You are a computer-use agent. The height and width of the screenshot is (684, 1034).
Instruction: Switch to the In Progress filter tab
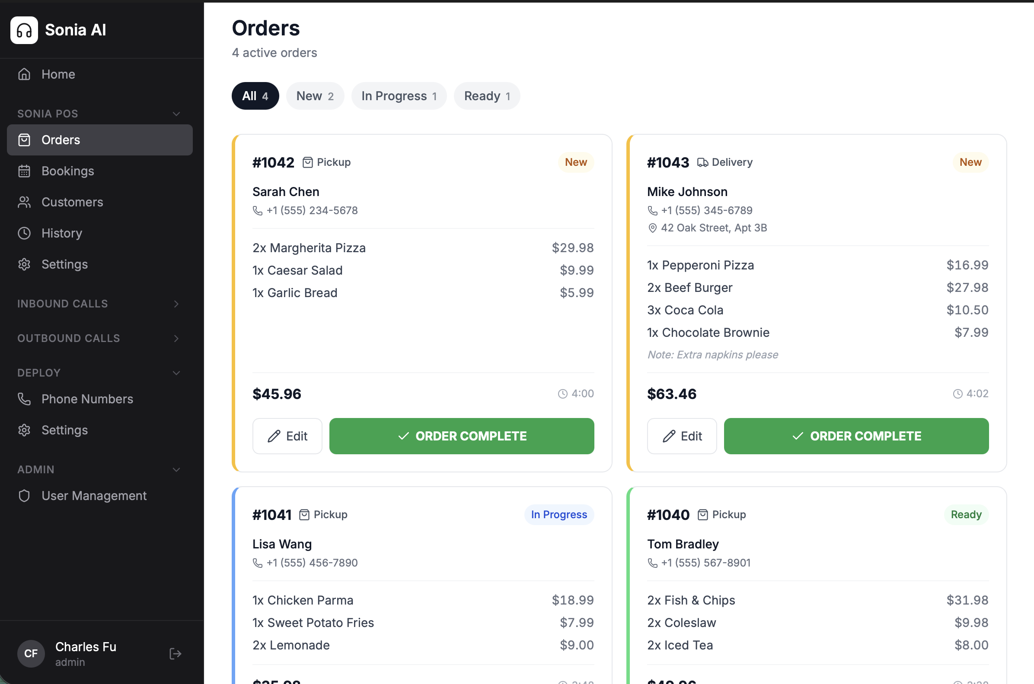(399, 96)
